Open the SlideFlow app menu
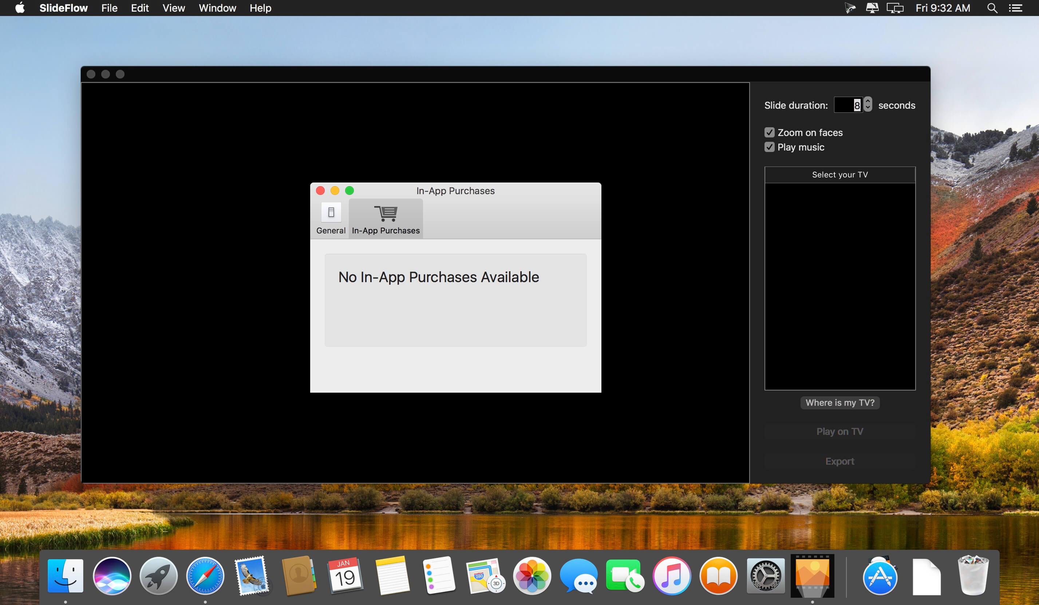 pos(63,8)
